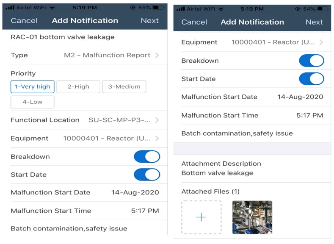Tap Next on the right phone screen
Screen dimensions: 334x244
314,22
